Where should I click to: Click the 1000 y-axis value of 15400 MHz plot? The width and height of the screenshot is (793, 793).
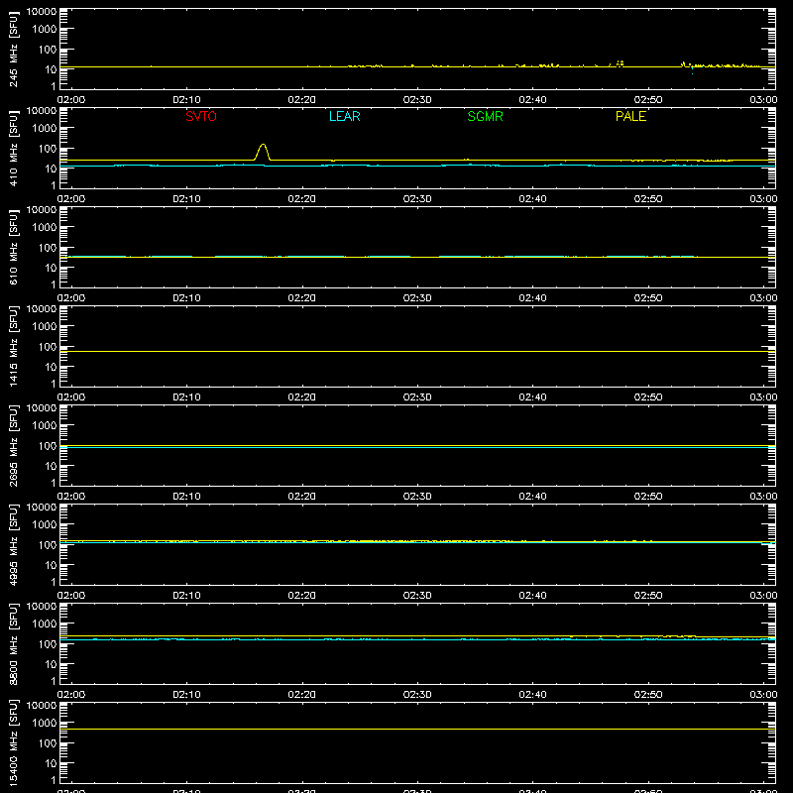[x=45, y=724]
